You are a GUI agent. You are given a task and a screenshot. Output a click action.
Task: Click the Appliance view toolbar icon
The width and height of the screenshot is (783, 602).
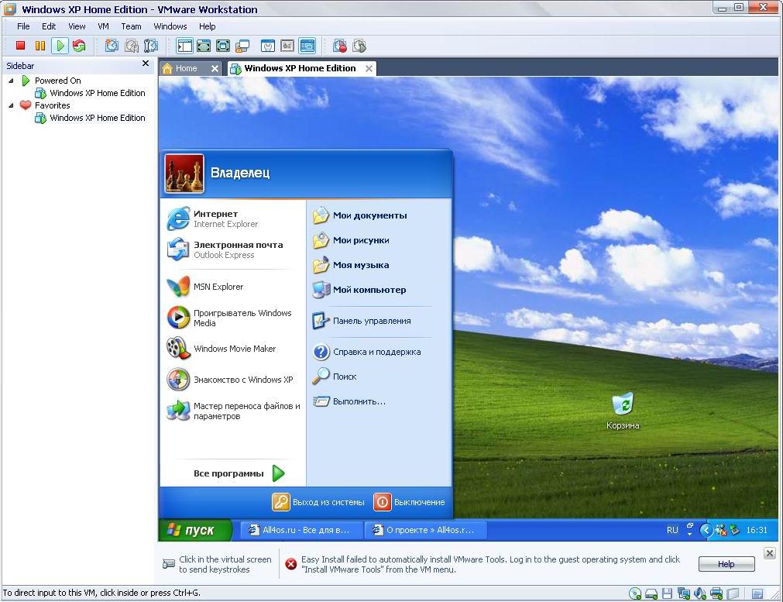coord(287,46)
